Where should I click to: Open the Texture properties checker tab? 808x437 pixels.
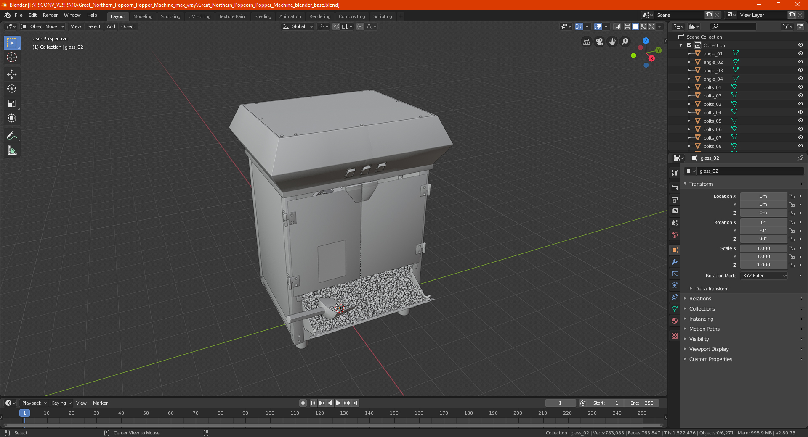click(675, 336)
